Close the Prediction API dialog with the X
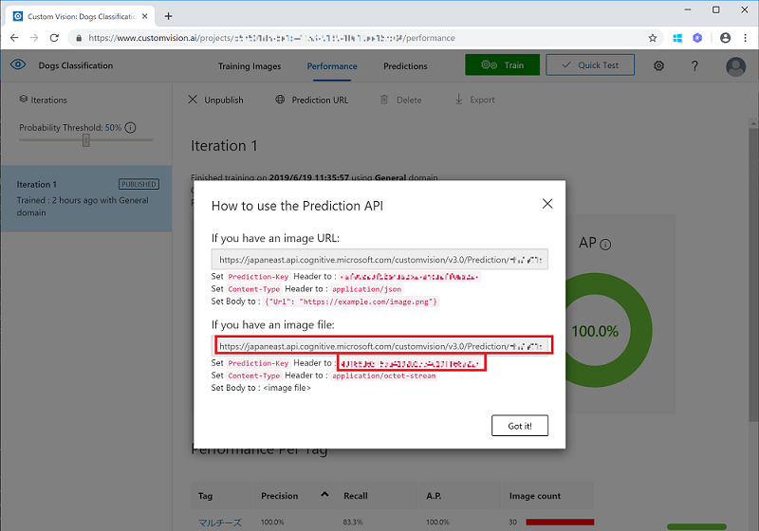 pyautogui.click(x=547, y=204)
